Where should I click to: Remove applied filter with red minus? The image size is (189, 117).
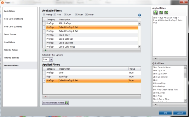(x=45, y=97)
